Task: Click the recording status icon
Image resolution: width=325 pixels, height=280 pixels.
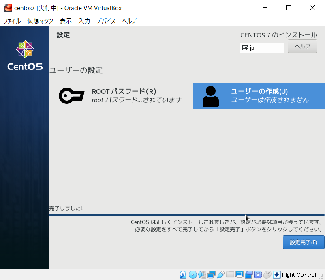Action: pos(249,275)
